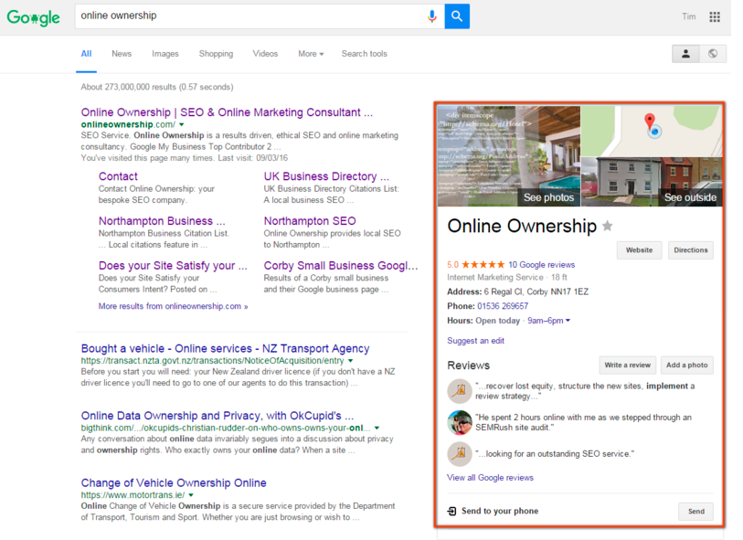This screenshot has width=743, height=540.
Task: Open Online Ownership SEO result title
Action: click(227, 112)
